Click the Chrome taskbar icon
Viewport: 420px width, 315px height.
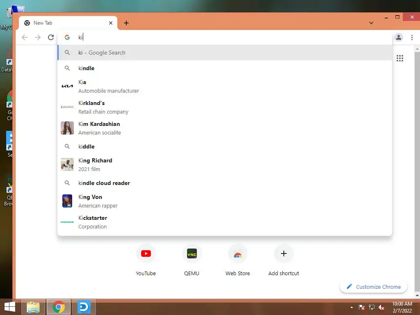(59, 307)
